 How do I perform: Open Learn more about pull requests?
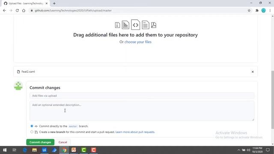[135, 132]
